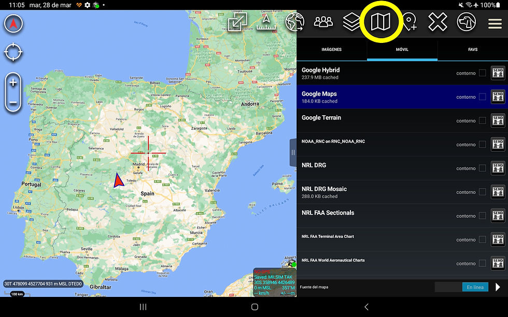The width and height of the screenshot is (508, 317).
Task: Collapse the side panel with the handle
Action: click(293, 153)
